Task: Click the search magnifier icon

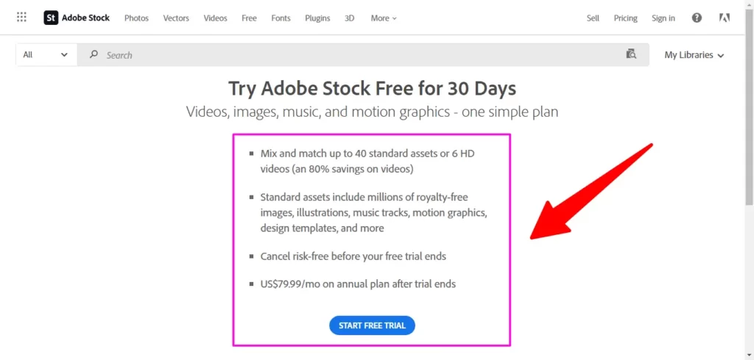Action: (x=94, y=54)
